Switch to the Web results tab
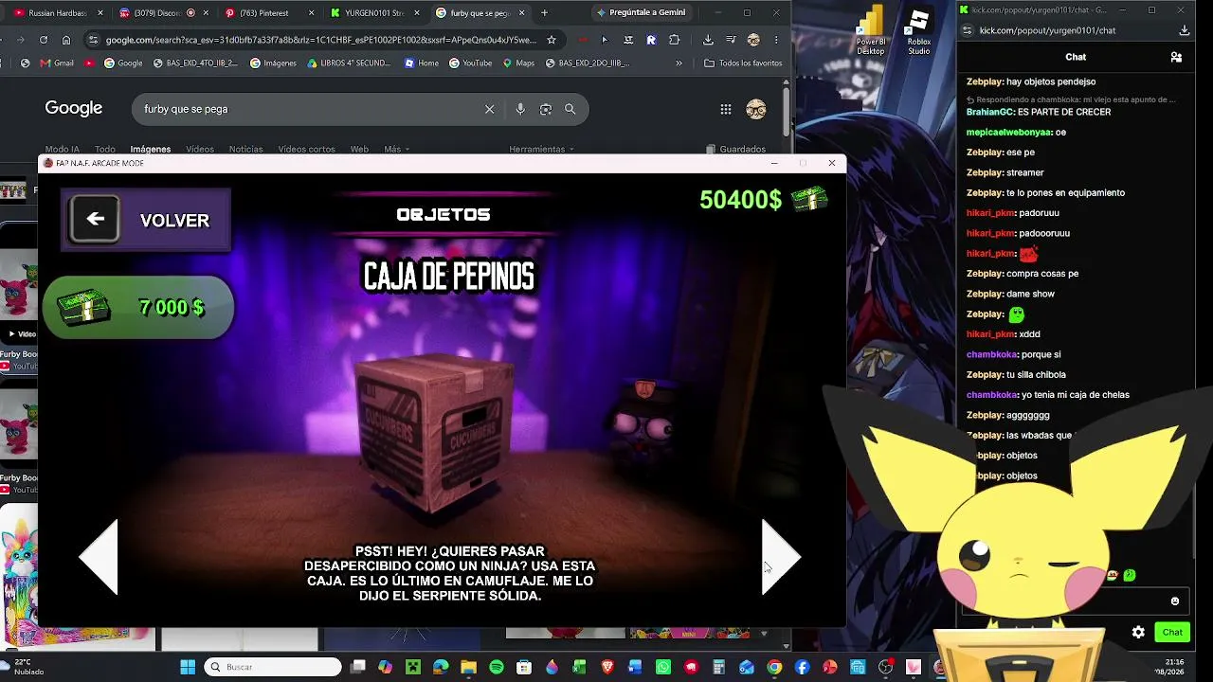Screen dimensions: 1213x682 pos(359,149)
